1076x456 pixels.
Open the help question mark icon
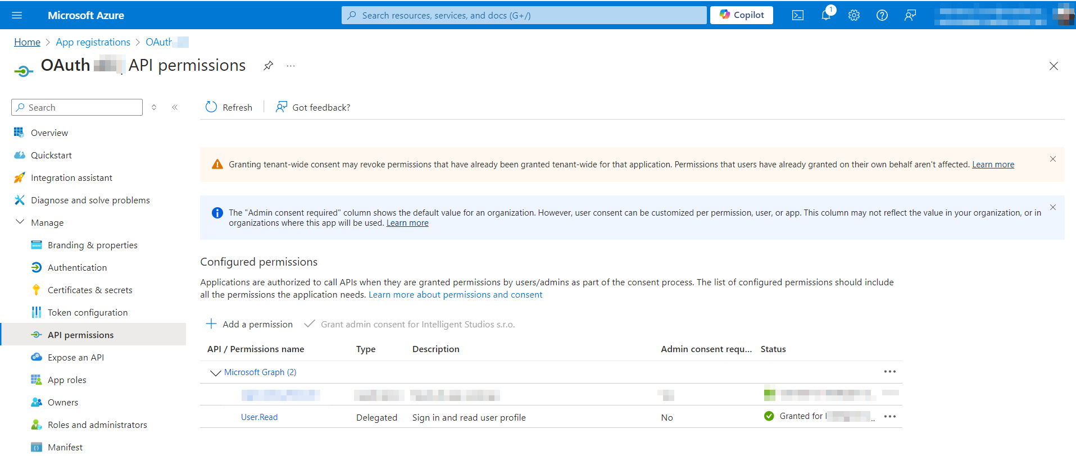click(882, 15)
